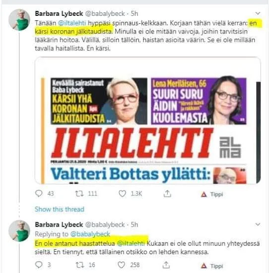269x273 pixels.
Task: Retweet the second tweet with 16 retweets
Action: click(80, 265)
